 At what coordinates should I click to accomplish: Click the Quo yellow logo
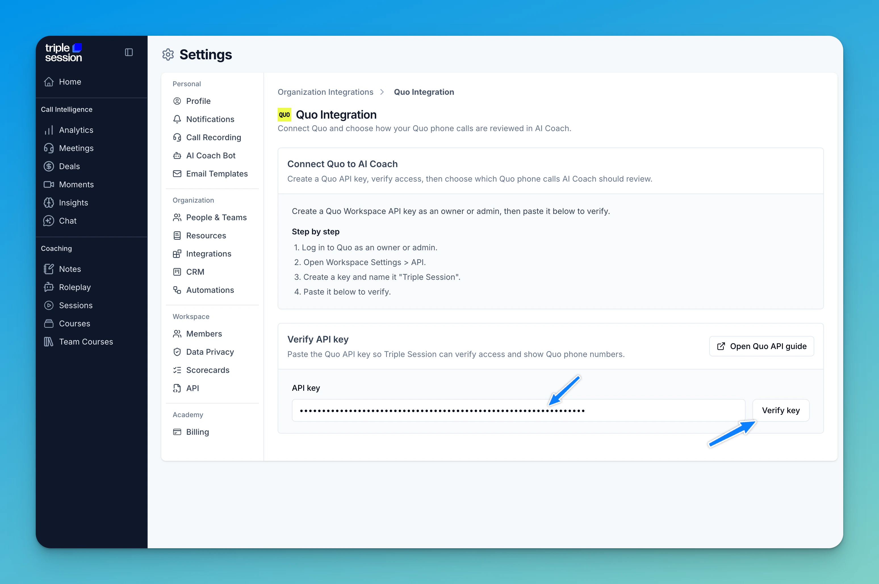pos(284,115)
